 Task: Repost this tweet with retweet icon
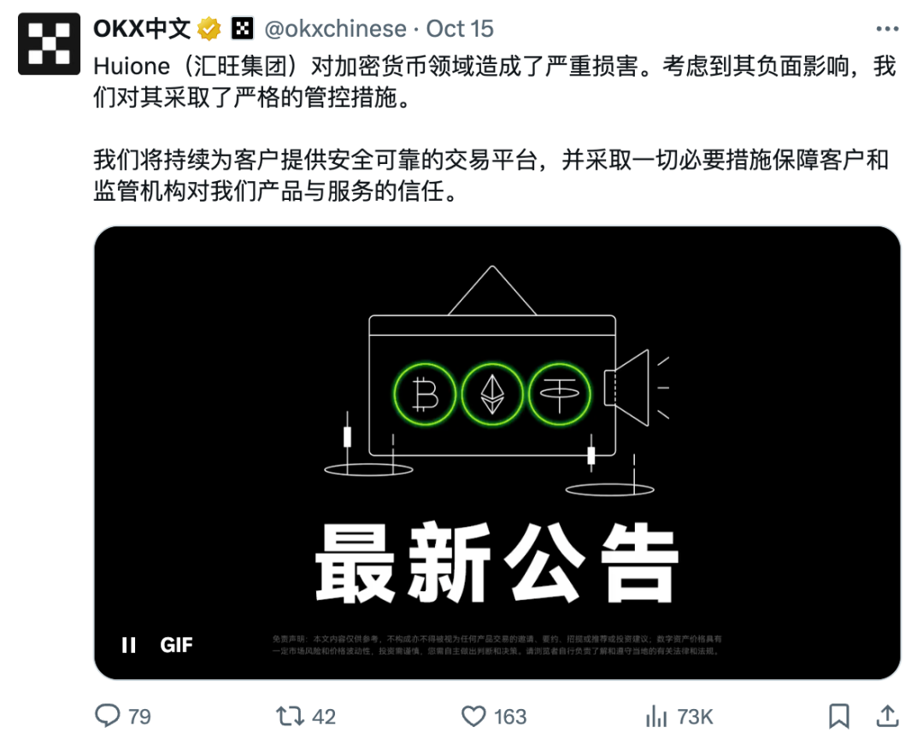coord(290,716)
